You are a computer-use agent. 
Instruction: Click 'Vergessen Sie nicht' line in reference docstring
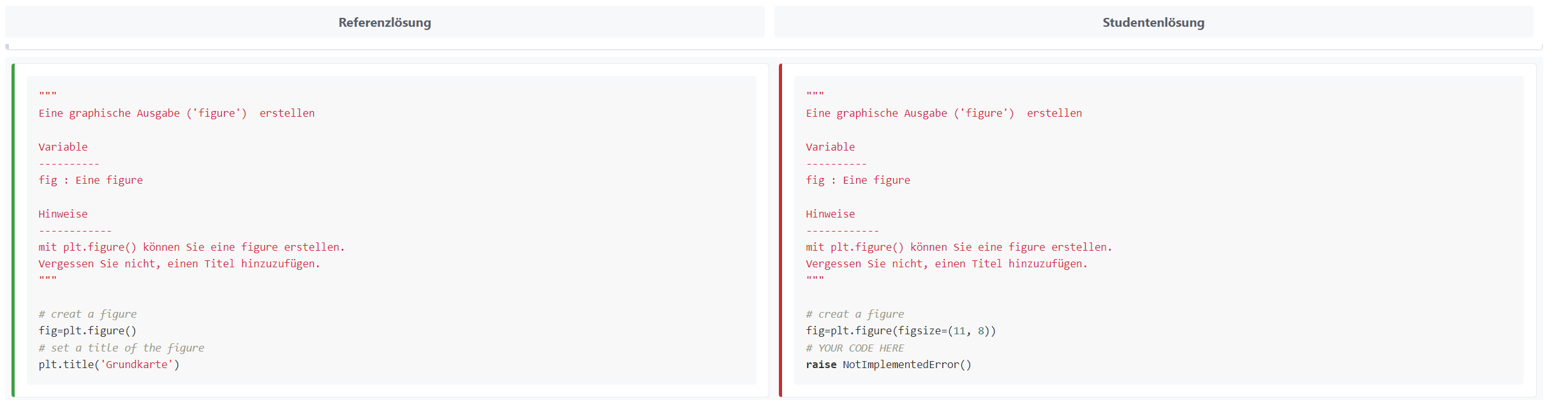tap(179, 263)
